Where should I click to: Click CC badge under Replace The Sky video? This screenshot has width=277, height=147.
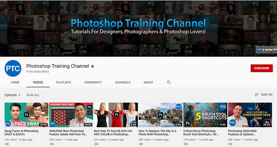(141, 144)
